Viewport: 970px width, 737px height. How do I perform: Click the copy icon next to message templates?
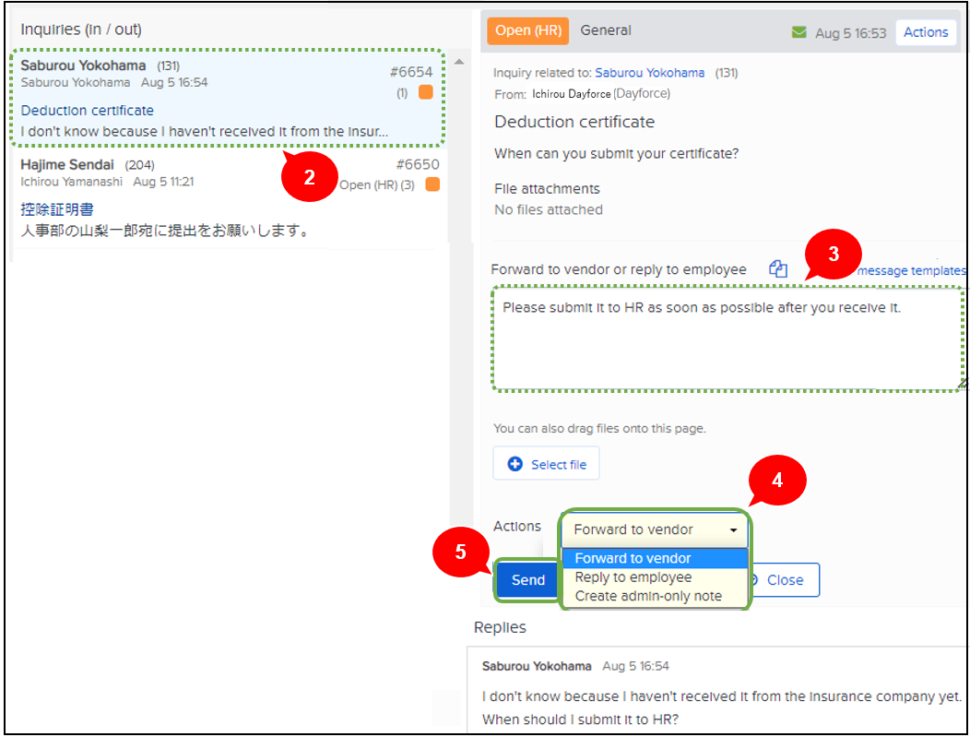point(778,269)
